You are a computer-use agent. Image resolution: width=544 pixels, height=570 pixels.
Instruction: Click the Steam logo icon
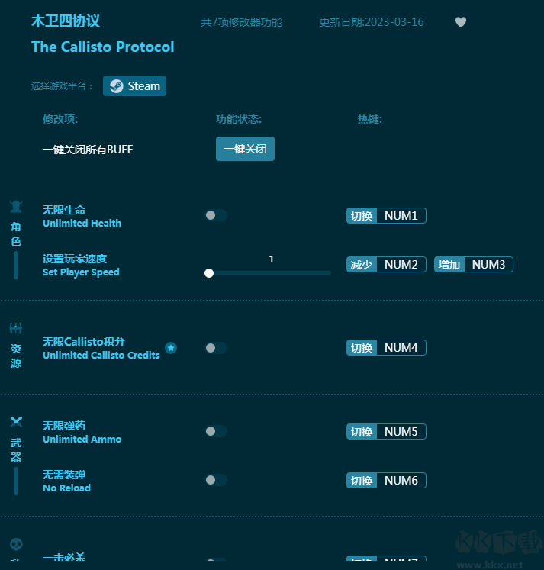click(116, 86)
